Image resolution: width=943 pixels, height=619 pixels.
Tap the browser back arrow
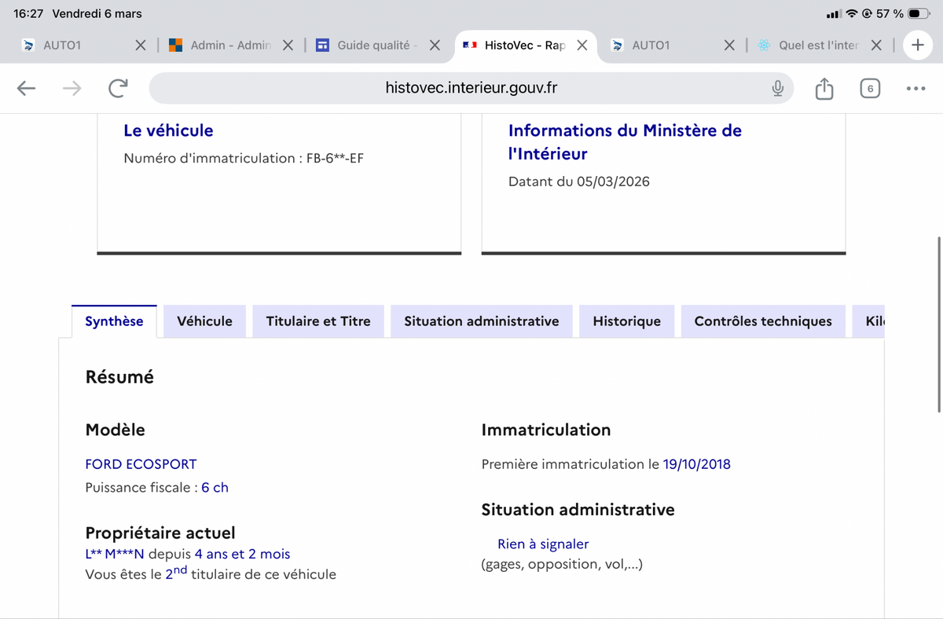(x=26, y=89)
